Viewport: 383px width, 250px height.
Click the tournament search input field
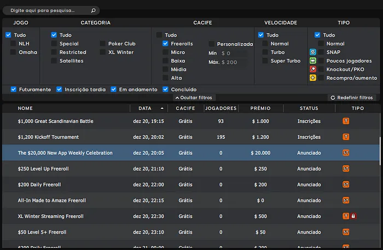click(51, 10)
